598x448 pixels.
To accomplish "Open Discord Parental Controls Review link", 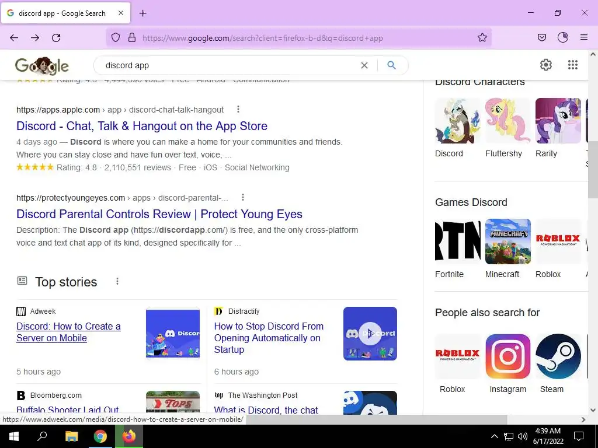I will pyautogui.click(x=159, y=214).
